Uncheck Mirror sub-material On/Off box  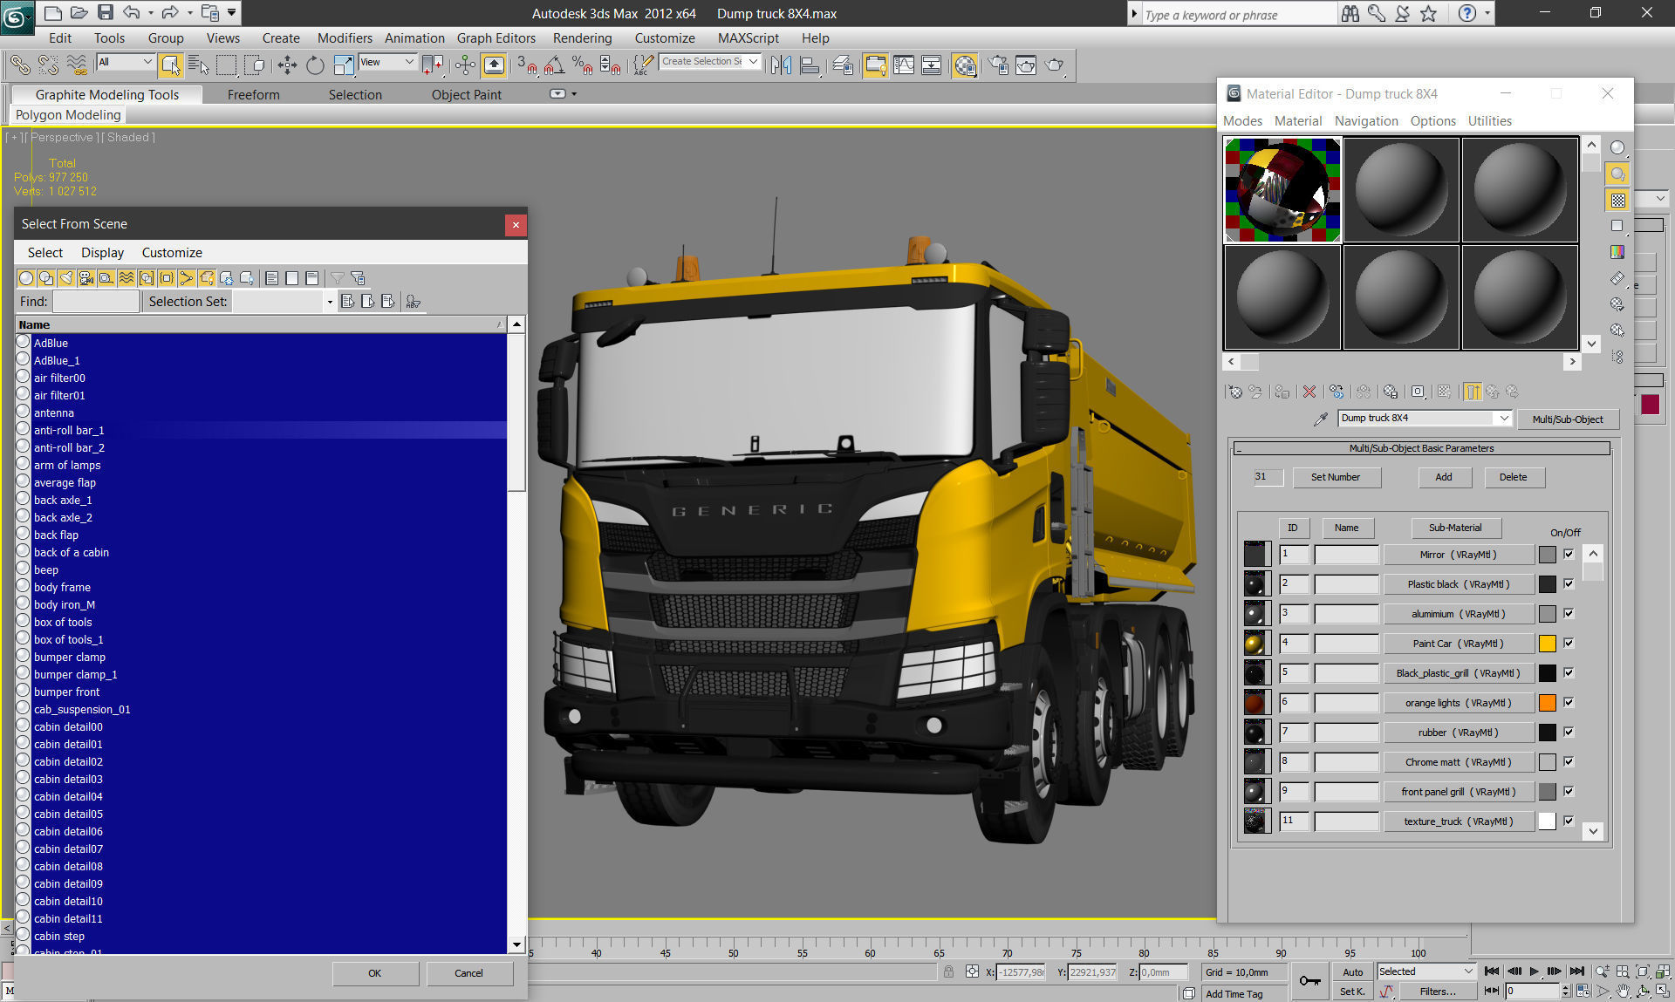(1569, 554)
